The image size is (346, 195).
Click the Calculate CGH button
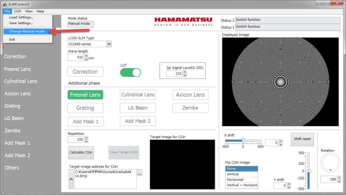point(81,153)
